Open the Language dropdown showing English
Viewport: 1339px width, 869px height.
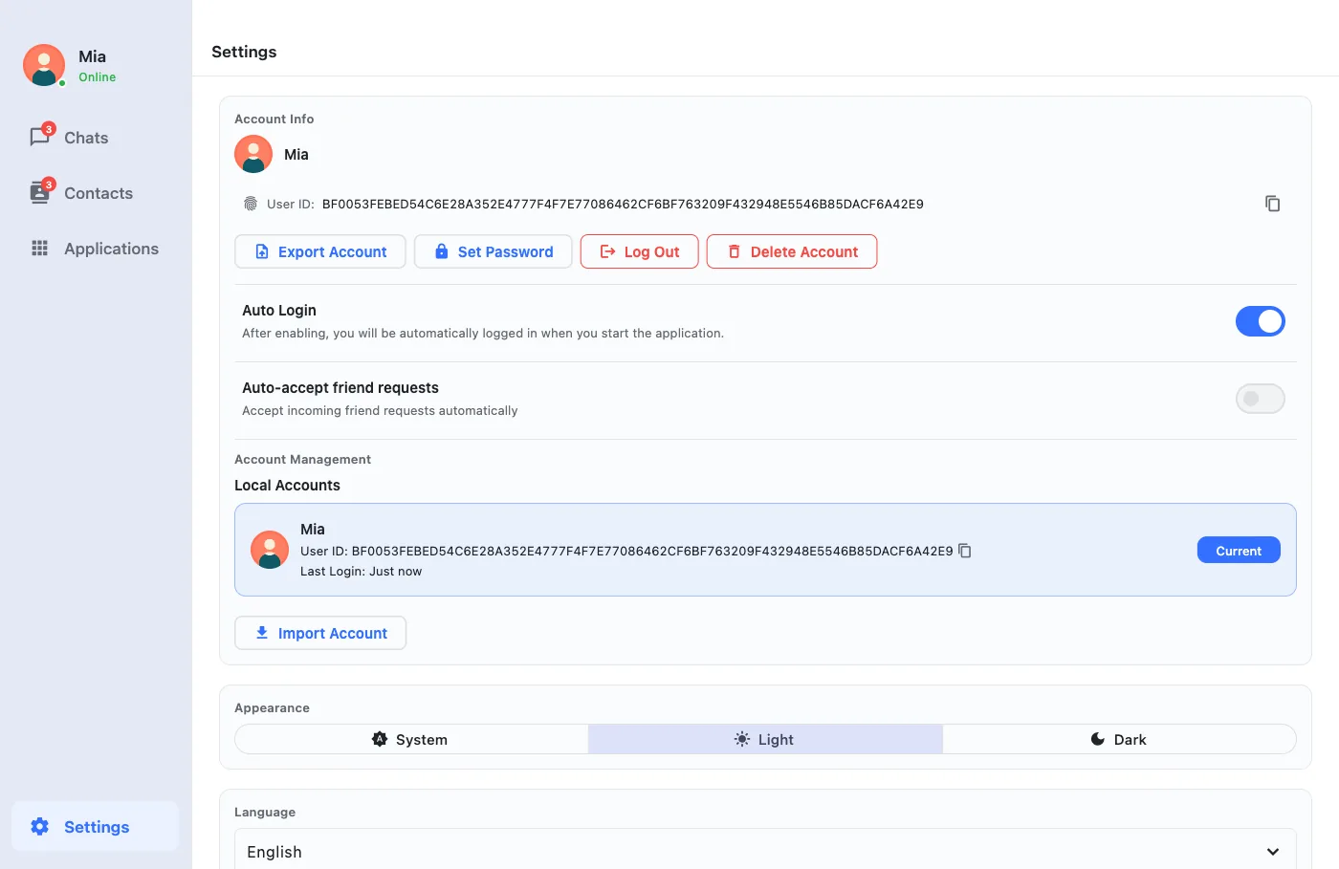[x=765, y=851]
